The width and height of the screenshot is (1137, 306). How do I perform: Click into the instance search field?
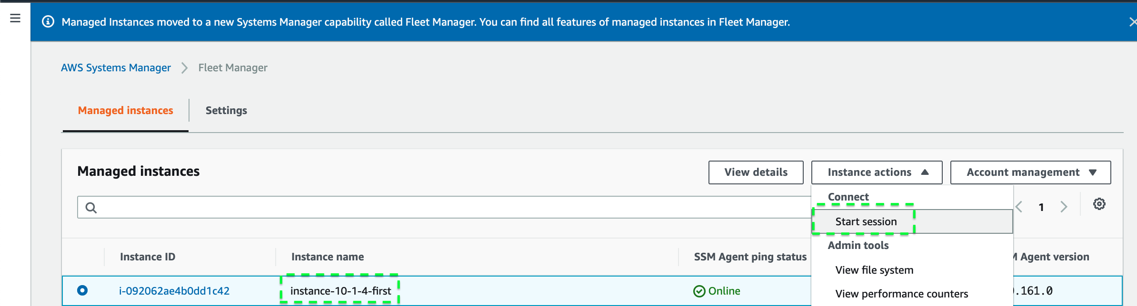(x=444, y=207)
